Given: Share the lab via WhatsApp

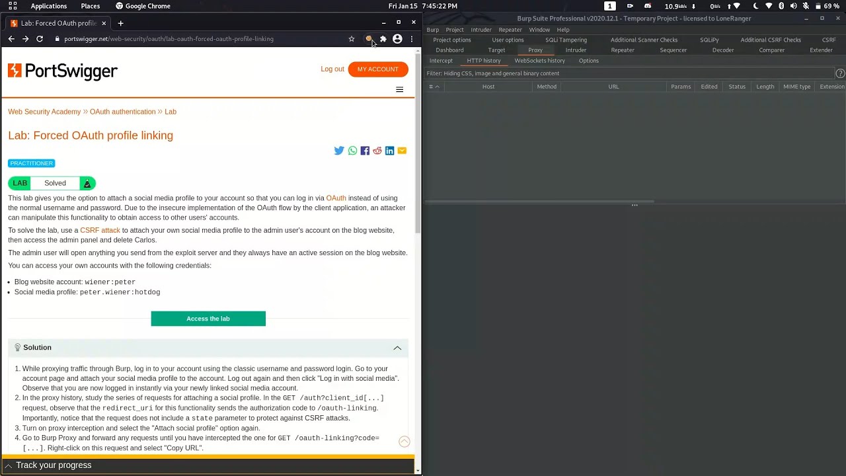Looking at the screenshot, I should tap(352, 151).
